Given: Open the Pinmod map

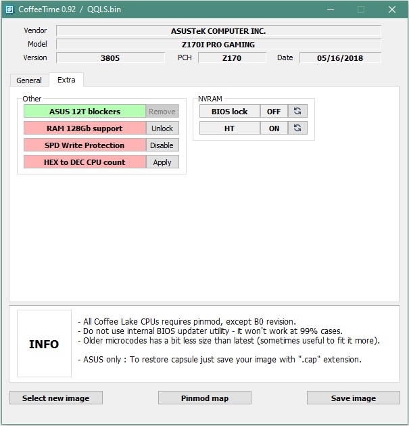Looking at the screenshot, I should tap(205, 398).
